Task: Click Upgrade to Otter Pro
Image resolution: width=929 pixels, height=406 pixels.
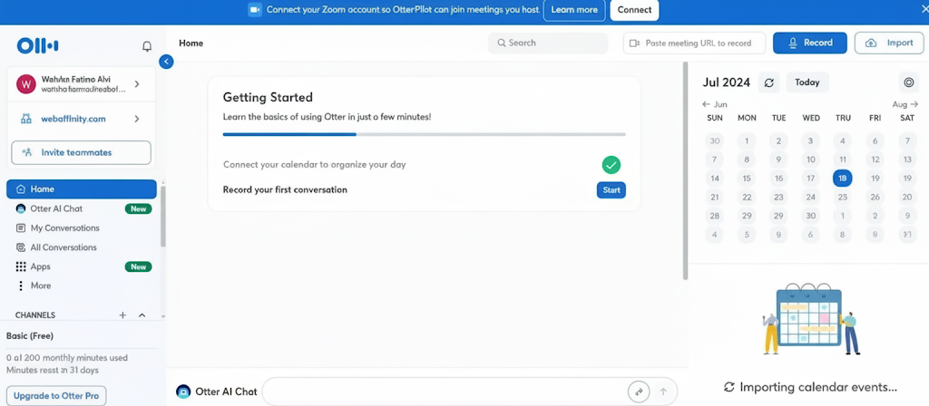Action: (56, 396)
